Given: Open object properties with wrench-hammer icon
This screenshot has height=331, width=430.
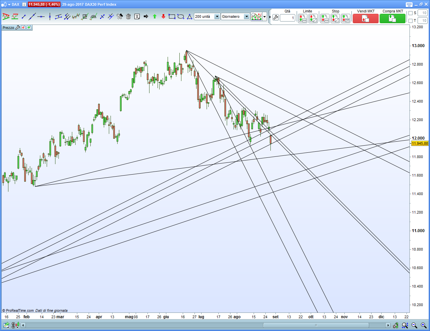Looking at the screenshot, I should click(x=120, y=16).
